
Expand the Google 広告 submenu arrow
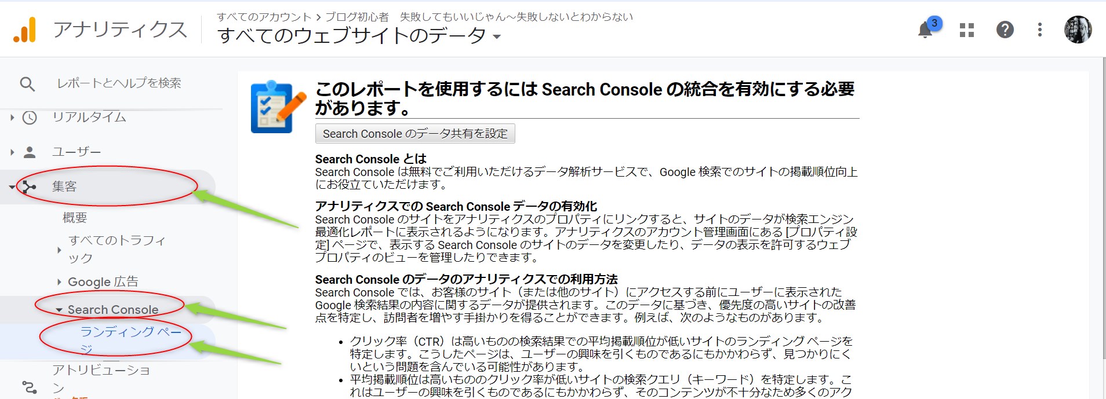tap(59, 282)
